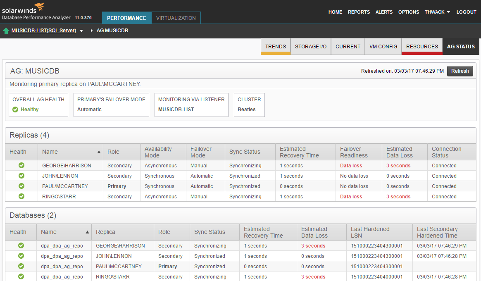This screenshot has width=481, height=281.
Task: Sort replicas by the Name column arrow
Action: tap(99, 152)
